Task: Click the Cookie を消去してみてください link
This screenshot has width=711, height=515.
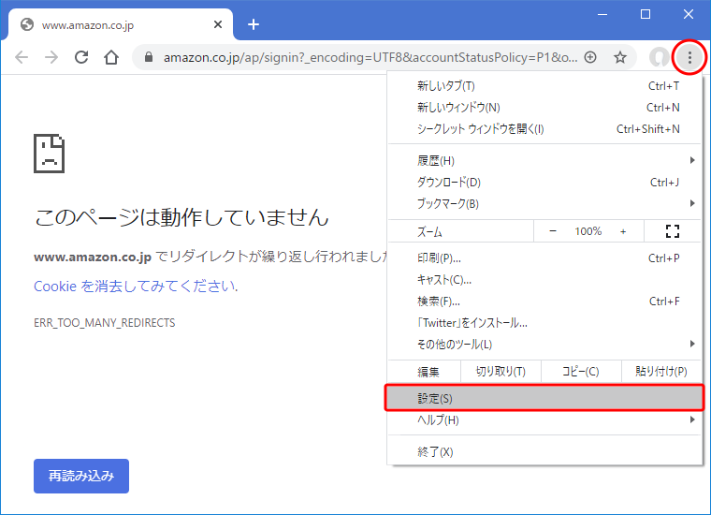Action: click(x=135, y=287)
